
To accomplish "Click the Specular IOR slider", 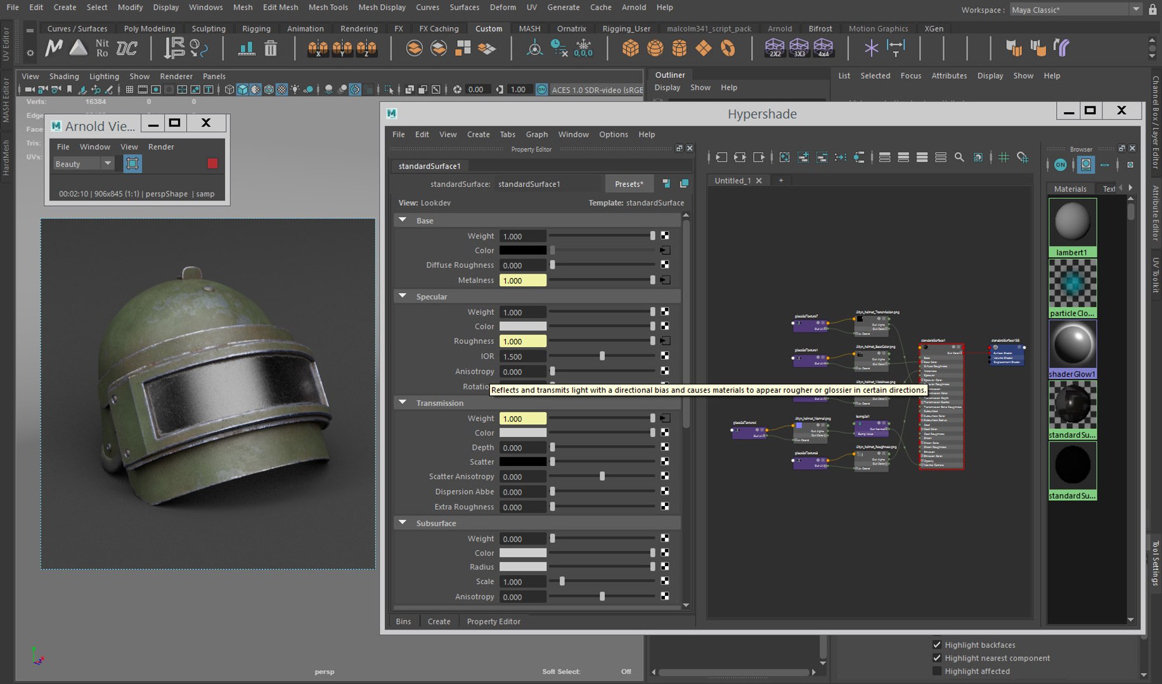I will (602, 357).
